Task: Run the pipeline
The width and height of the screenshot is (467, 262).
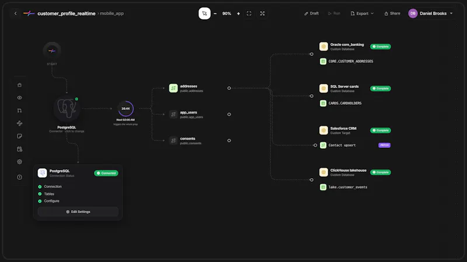Action: click(334, 13)
